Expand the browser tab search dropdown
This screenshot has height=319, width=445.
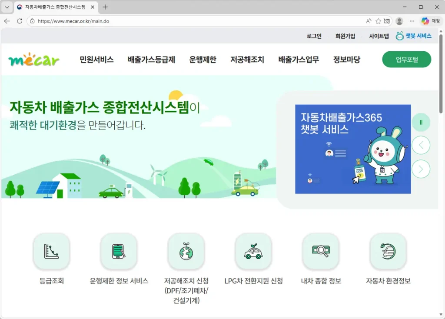point(7,7)
